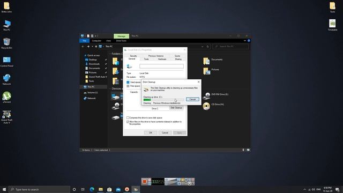The width and height of the screenshot is (343, 193).
Task: Click the Disk Cleanup button in Properties
Action: [176, 108]
